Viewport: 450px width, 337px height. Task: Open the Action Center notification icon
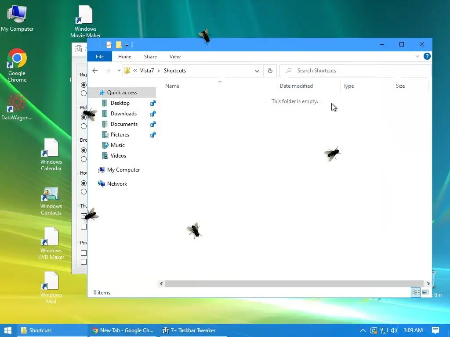pos(435,330)
